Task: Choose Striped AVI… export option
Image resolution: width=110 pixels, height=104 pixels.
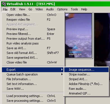Action: [x=86, y=79]
